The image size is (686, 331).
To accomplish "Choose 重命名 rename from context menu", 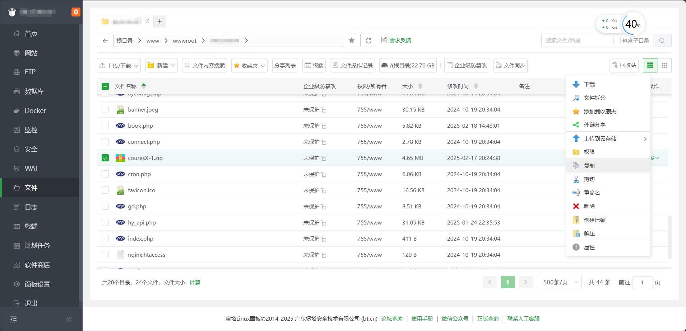I will click(x=608, y=193).
